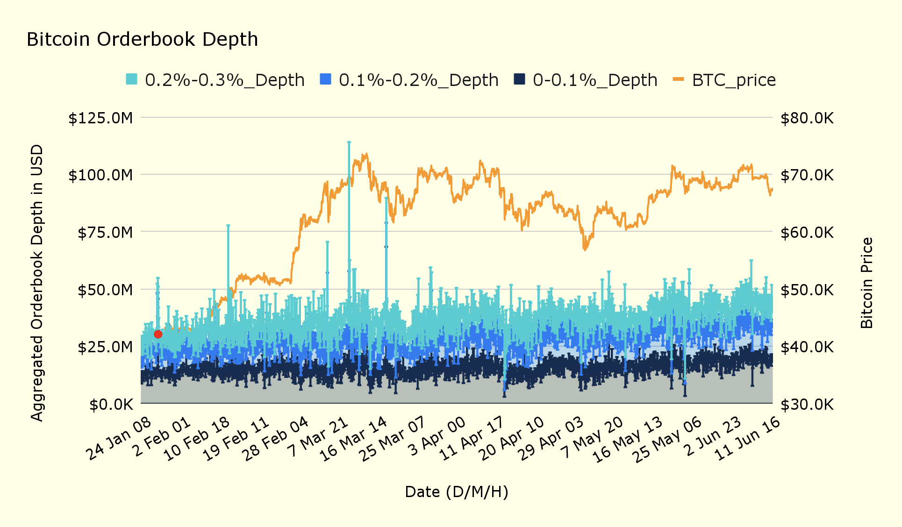Click the 19 Feb 11 date tick label
The height and width of the screenshot is (527, 902).
coord(236,438)
